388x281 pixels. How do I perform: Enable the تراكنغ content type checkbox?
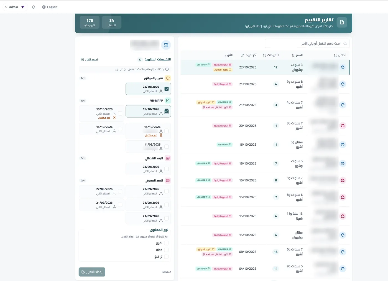(x=166, y=257)
